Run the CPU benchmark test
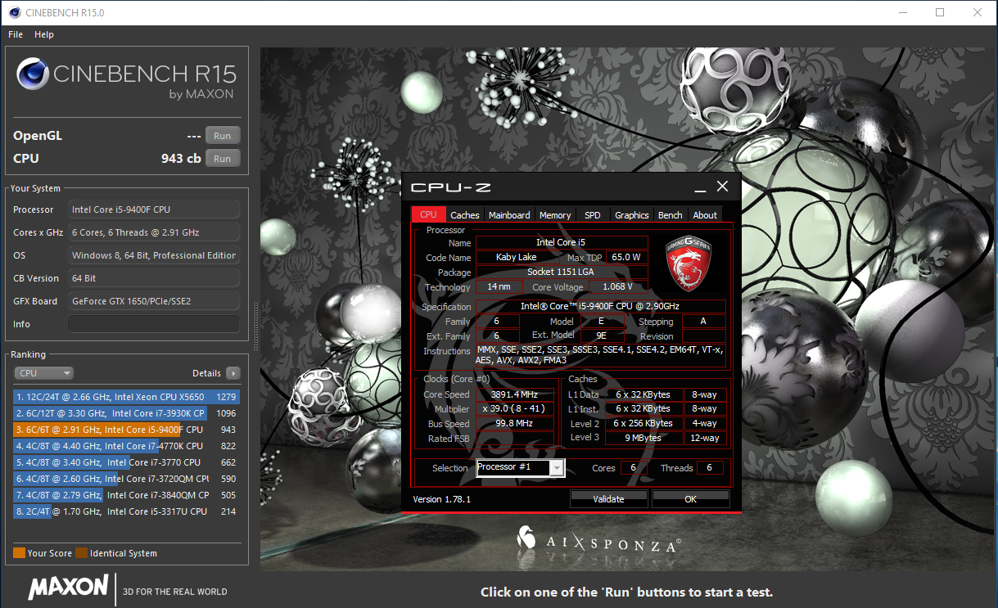Image resolution: width=998 pixels, height=608 pixels. pyautogui.click(x=222, y=159)
